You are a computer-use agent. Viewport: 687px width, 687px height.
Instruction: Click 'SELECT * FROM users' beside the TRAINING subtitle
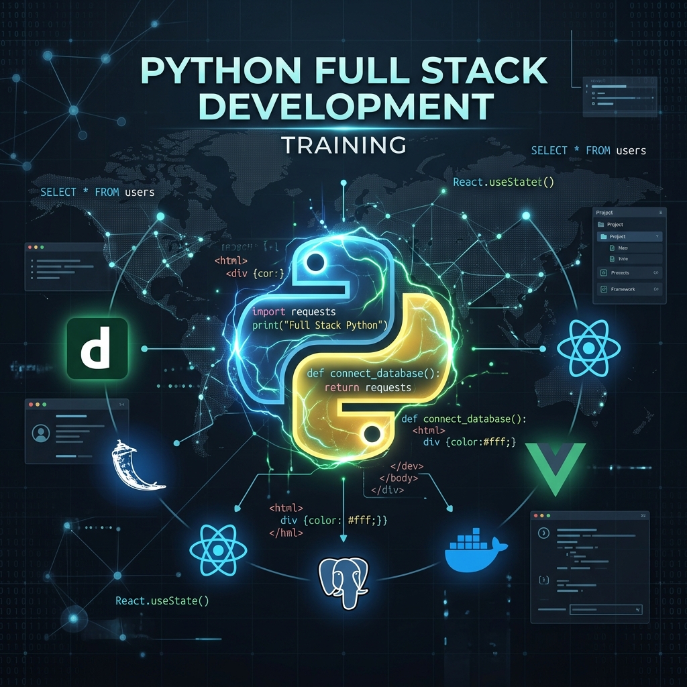click(588, 151)
